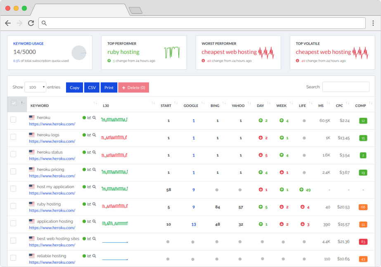Tick the reliable hosting row checkbox
This screenshot has width=381, height=267.
pyautogui.click(x=13, y=258)
